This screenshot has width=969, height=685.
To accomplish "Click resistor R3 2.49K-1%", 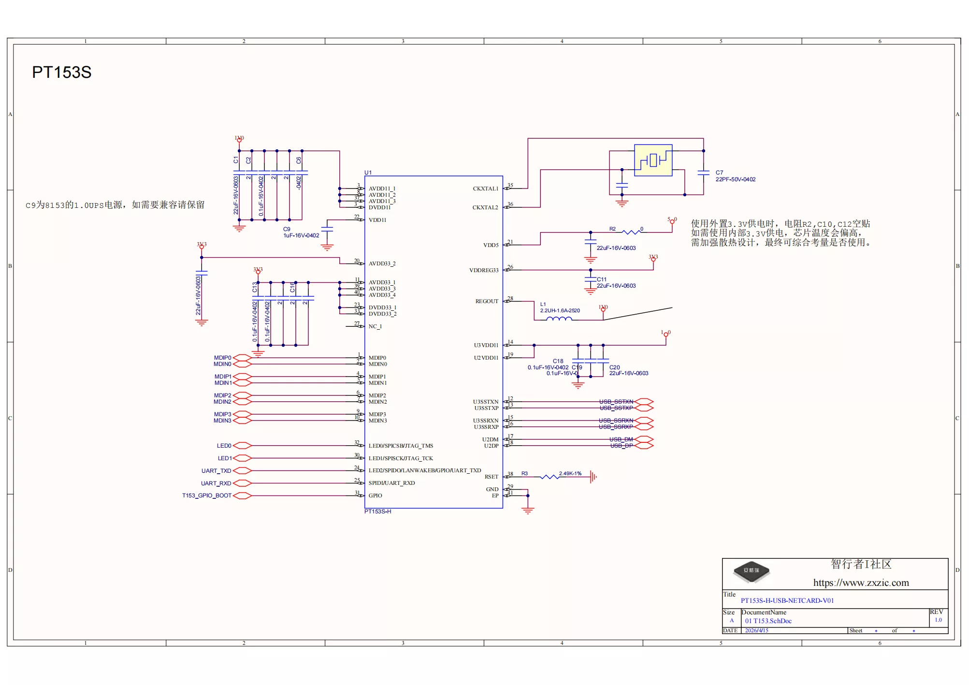I will coord(550,477).
